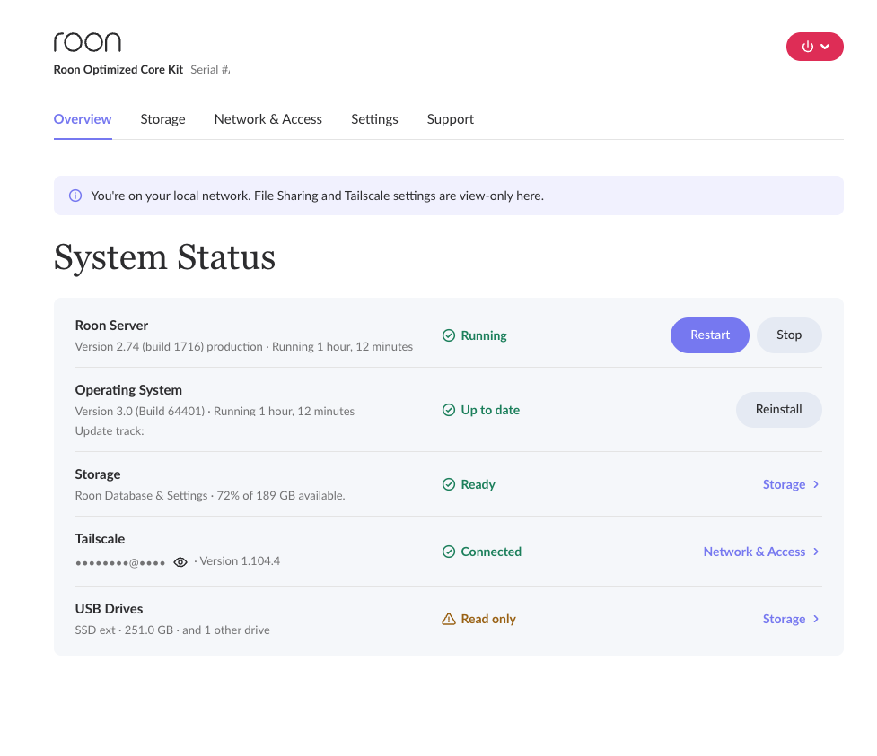Click the chevron in the USB Drives row
The height and width of the screenshot is (756, 877).
click(816, 619)
